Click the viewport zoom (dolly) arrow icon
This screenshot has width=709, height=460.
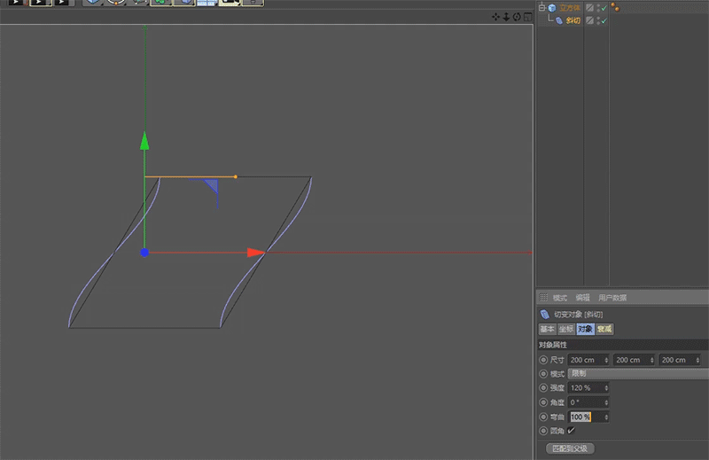(507, 17)
